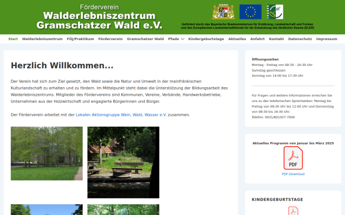Viewport: 345px width, 215px height.
Task: Click the PDF-Download link
Action: (x=293, y=174)
